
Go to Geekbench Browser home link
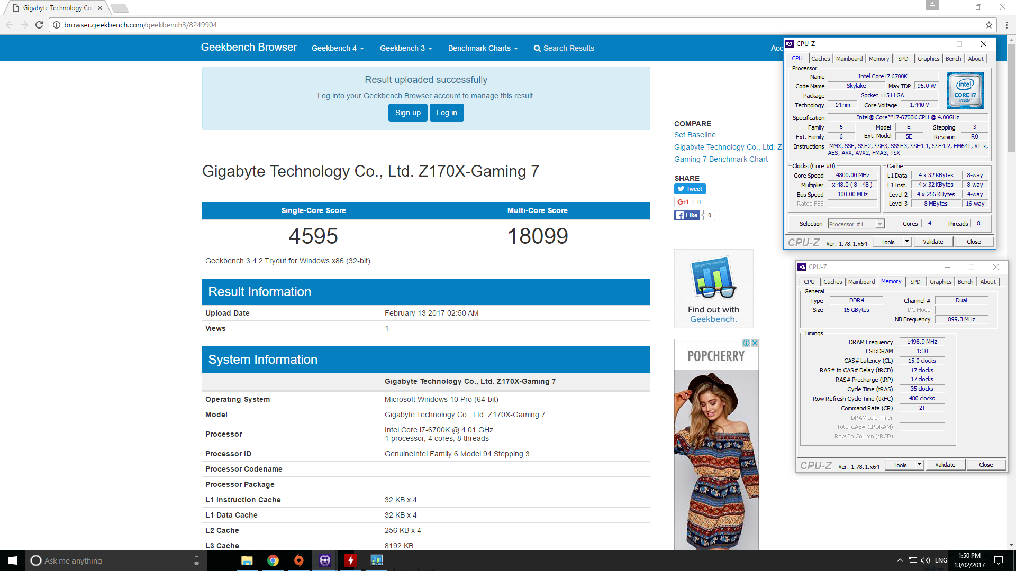point(249,47)
